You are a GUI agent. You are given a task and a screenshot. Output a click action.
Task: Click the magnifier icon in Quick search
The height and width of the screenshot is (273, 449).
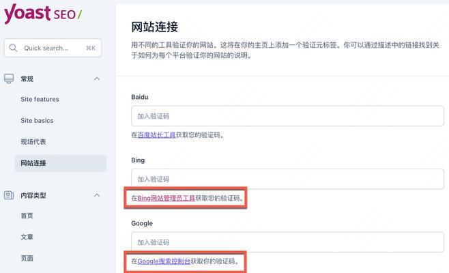pos(13,48)
